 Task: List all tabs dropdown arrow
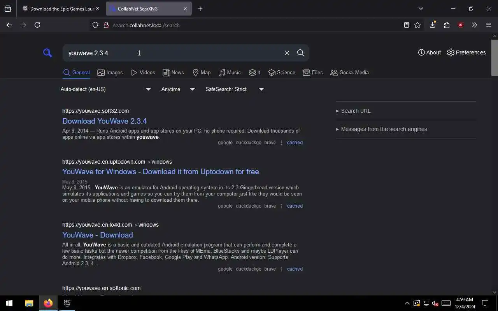(x=421, y=9)
